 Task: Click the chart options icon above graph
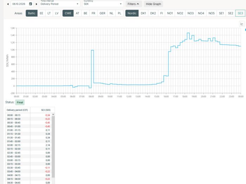click(x=242, y=24)
